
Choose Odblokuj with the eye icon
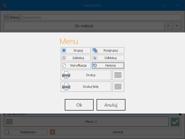click(108, 58)
